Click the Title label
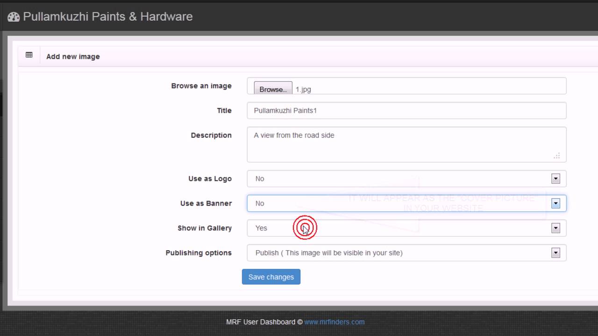Screen dimensions: 598x336 pos(224,111)
